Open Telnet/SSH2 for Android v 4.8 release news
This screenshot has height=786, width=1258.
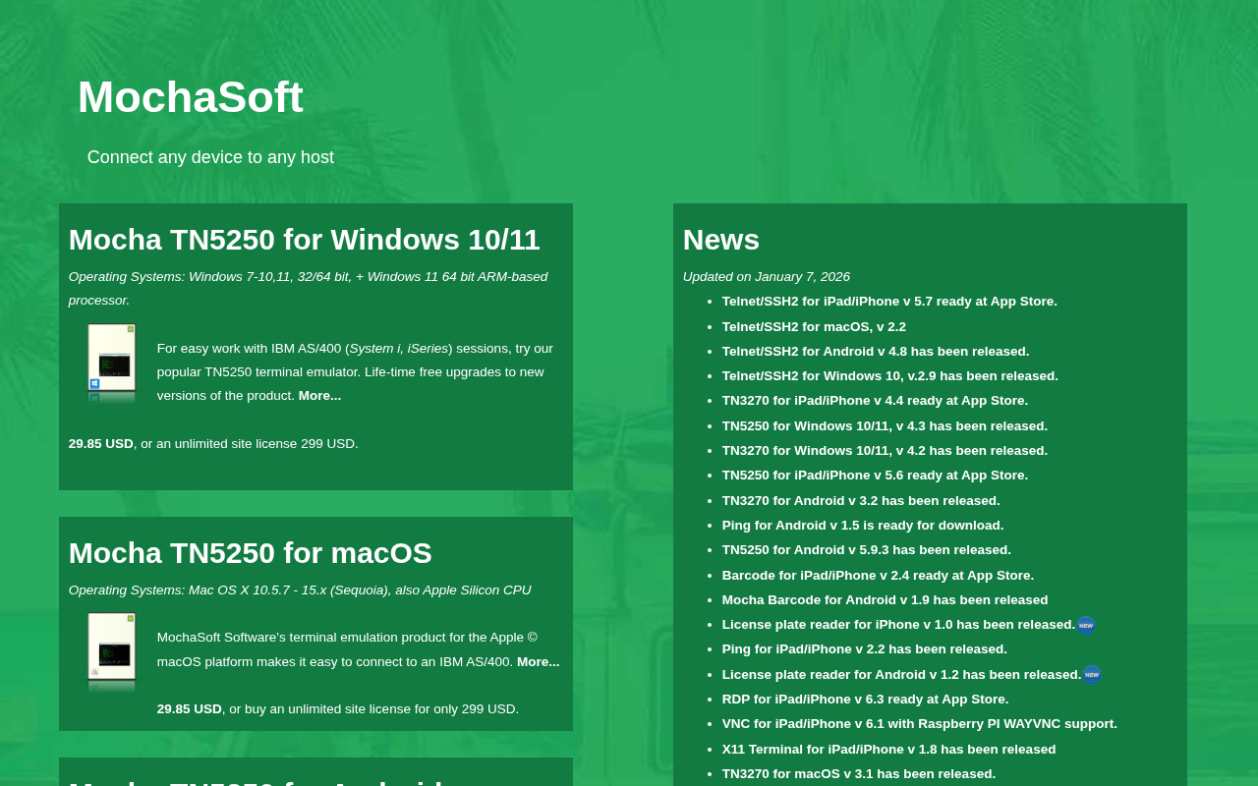875,352
